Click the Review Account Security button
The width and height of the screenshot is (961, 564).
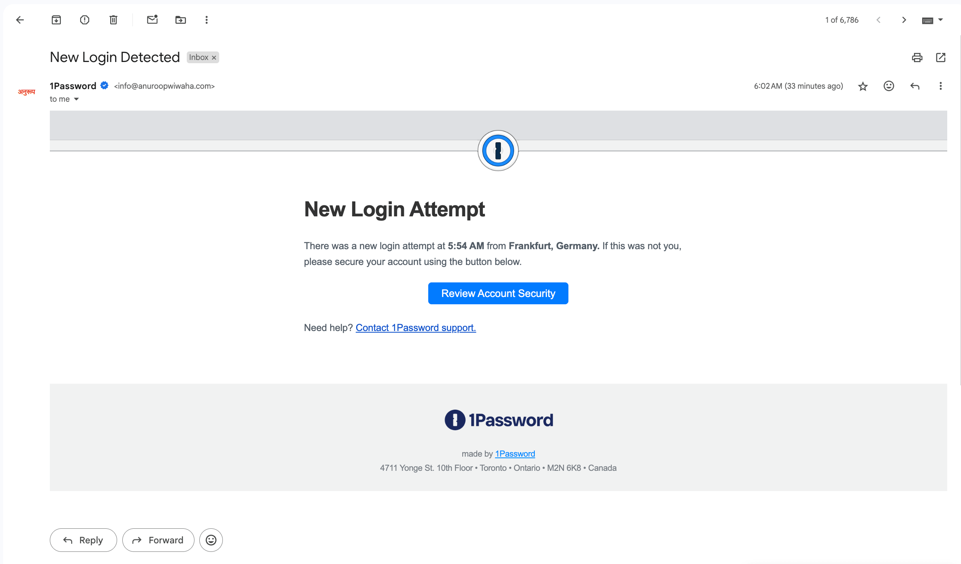498,293
